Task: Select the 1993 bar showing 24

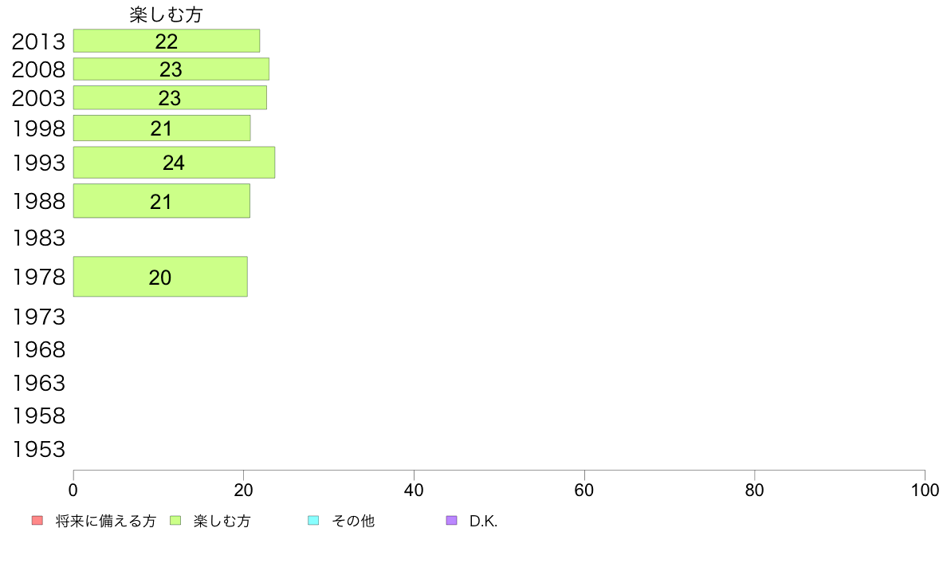Action: (174, 163)
